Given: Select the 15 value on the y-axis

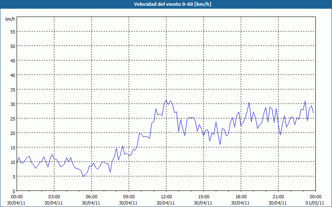Looking at the screenshot, I should click(x=13, y=148).
